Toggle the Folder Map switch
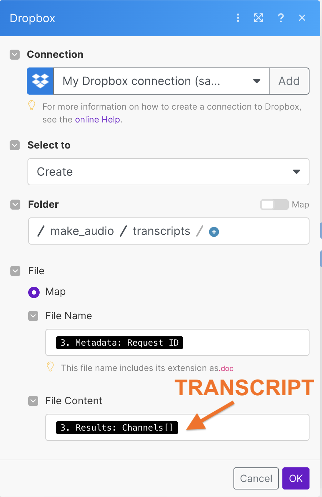Image resolution: width=322 pixels, height=497 pixels. pyautogui.click(x=274, y=205)
